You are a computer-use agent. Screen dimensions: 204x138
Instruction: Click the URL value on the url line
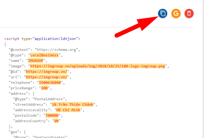47,77
